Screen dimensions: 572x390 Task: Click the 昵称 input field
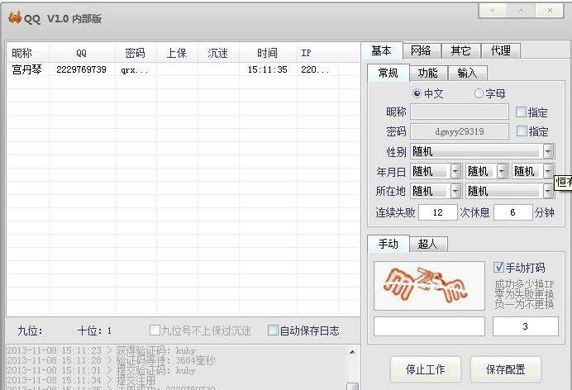tap(460, 112)
